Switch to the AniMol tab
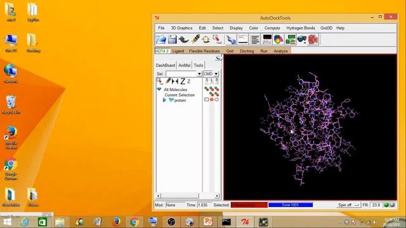The height and width of the screenshot is (228, 406). coord(185,65)
